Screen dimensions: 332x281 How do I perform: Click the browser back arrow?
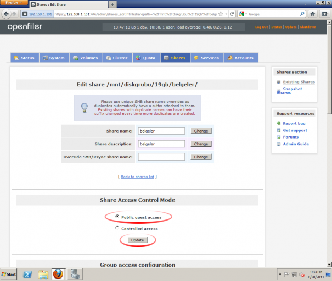tap(6, 14)
